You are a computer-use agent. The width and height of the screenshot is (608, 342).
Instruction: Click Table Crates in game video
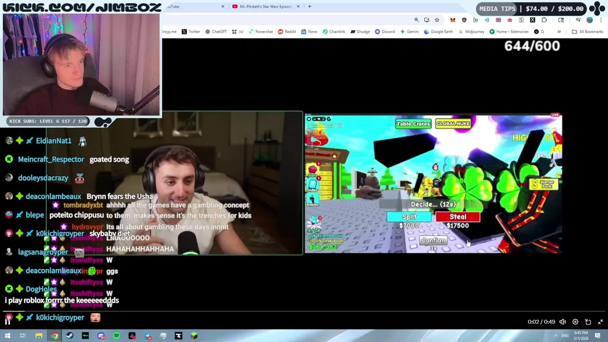pyautogui.click(x=413, y=123)
